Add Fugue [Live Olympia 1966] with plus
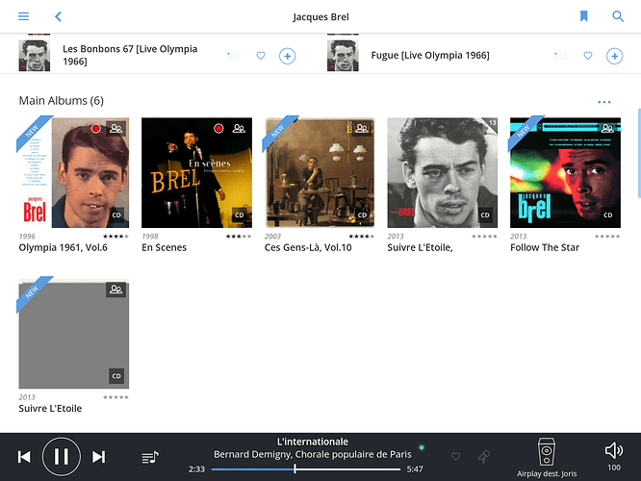Viewport: 641px width, 481px height. [614, 56]
